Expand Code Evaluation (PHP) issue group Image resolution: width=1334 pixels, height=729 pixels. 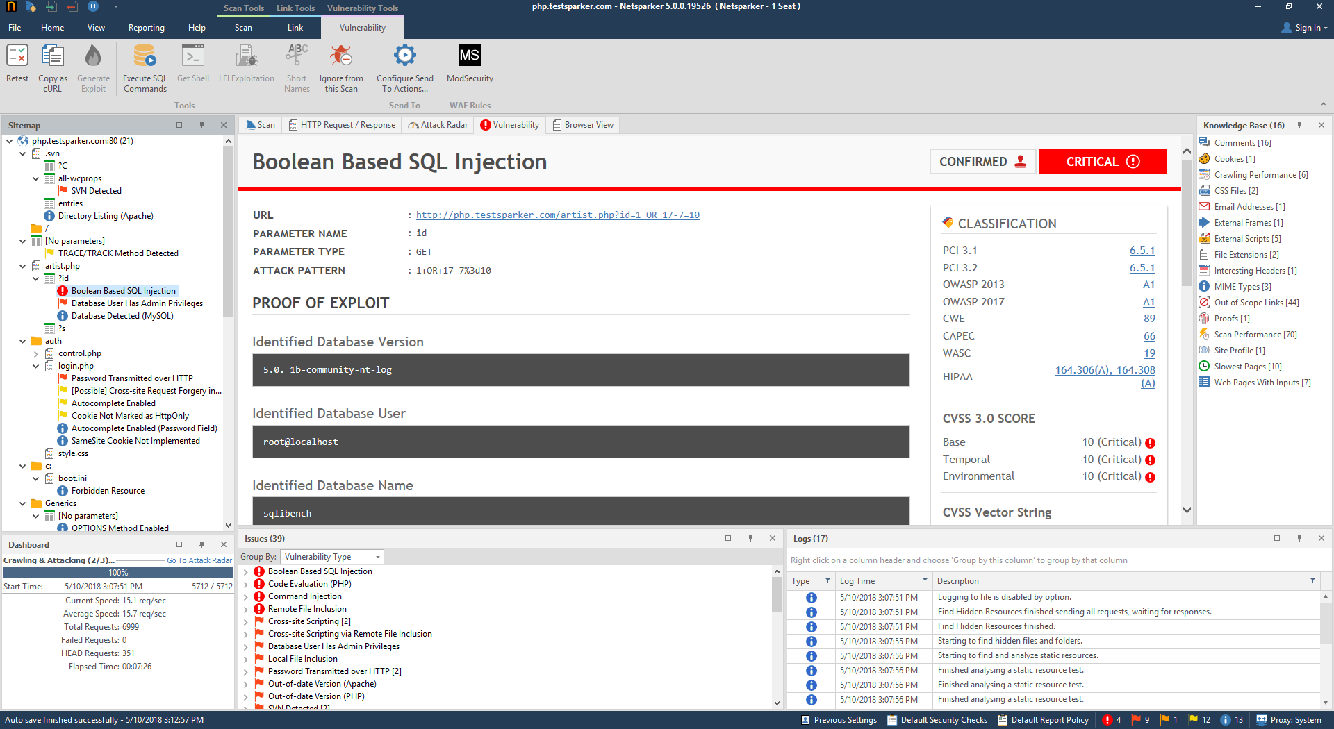(246, 585)
